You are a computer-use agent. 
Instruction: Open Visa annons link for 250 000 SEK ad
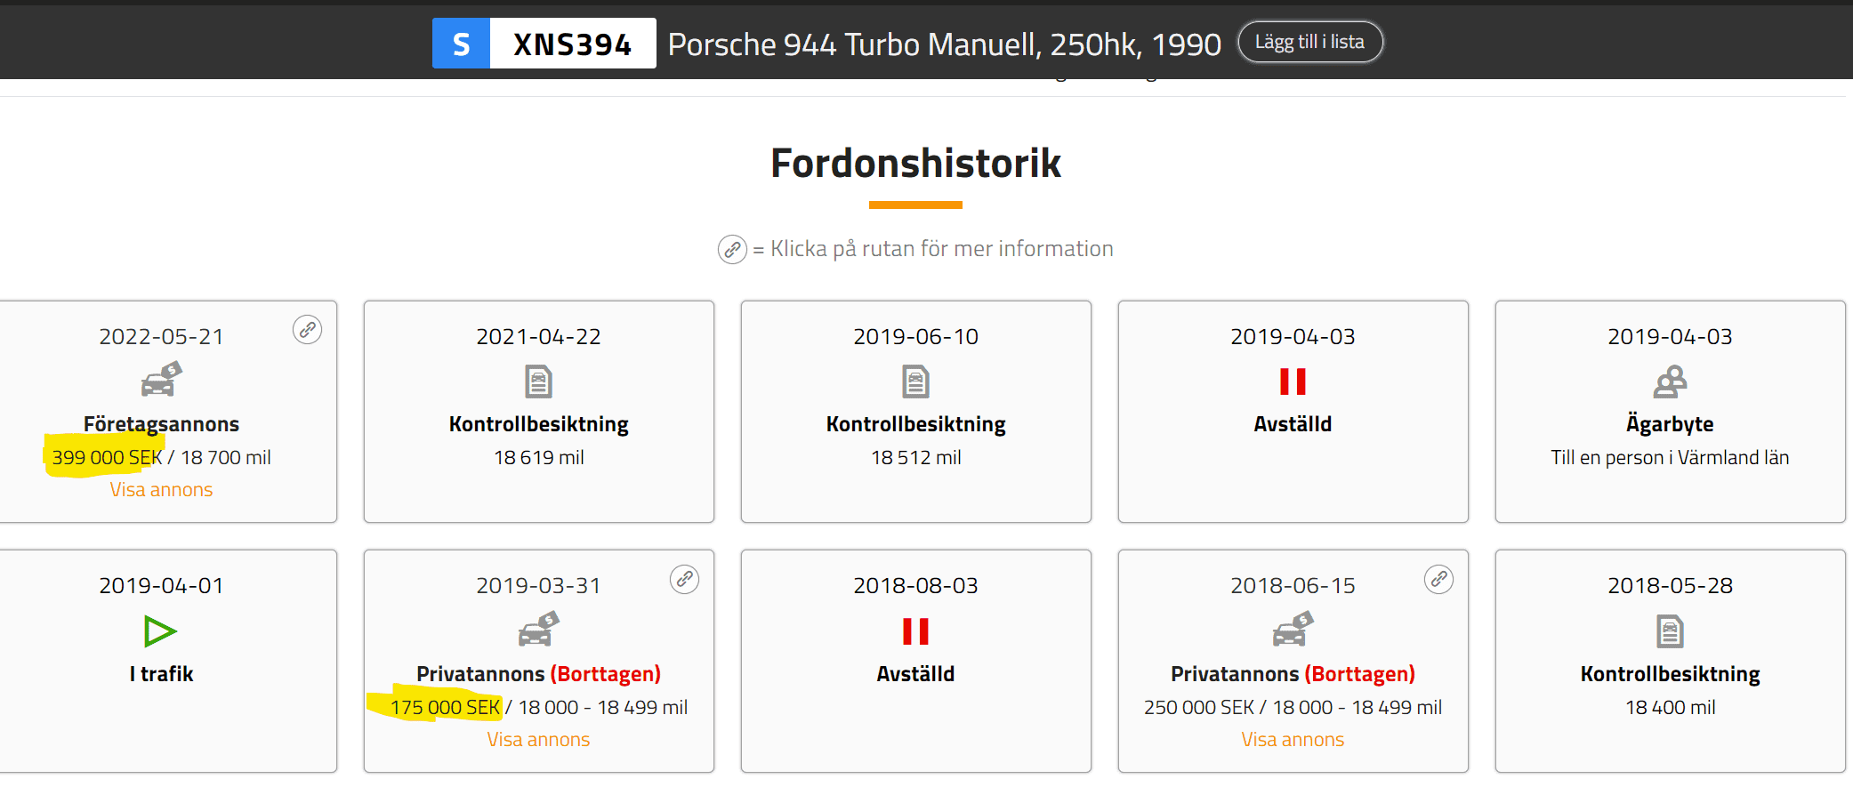pos(1293,740)
